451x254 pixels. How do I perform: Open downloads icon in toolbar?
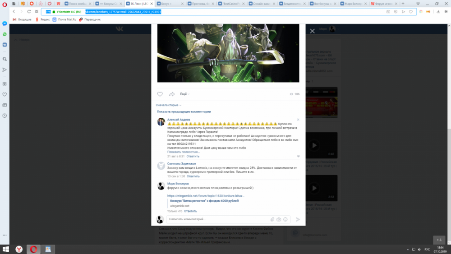pos(438,12)
